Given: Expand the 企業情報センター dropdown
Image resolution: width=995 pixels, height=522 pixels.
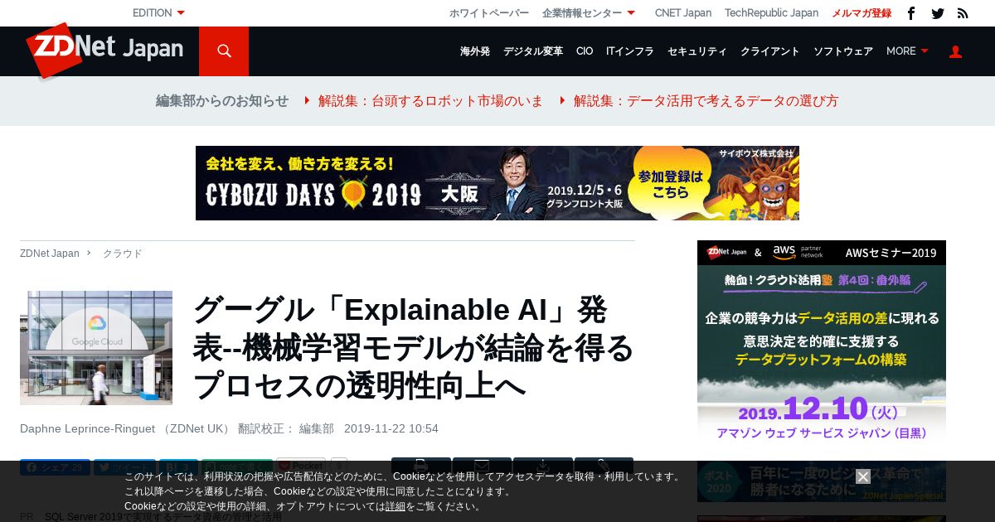Looking at the screenshot, I should [589, 13].
